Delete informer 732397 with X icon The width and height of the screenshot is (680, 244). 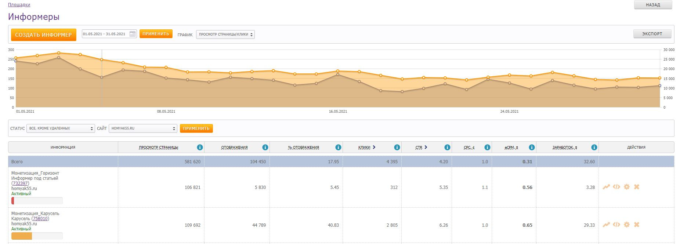[x=637, y=187]
